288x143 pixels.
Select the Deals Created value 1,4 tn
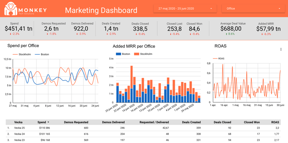pyautogui.click(x=111, y=29)
